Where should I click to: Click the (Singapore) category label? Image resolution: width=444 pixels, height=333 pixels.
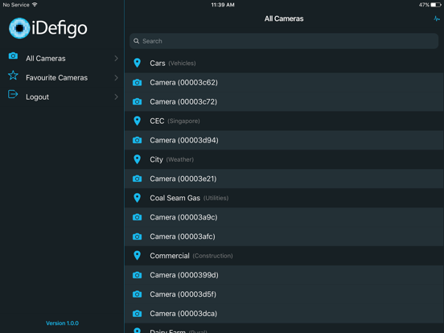point(183,121)
